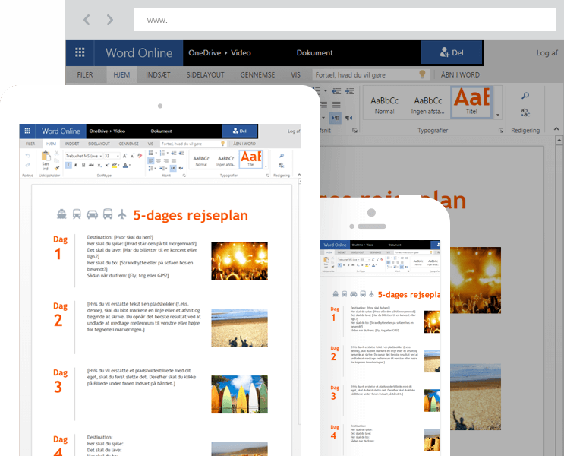Click the browser forward arrow
This screenshot has height=456, width=564.
pyautogui.click(x=111, y=20)
